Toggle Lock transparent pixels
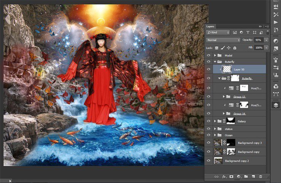Image resolution: width=281 pixels, height=183 pixels. point(217,48)
